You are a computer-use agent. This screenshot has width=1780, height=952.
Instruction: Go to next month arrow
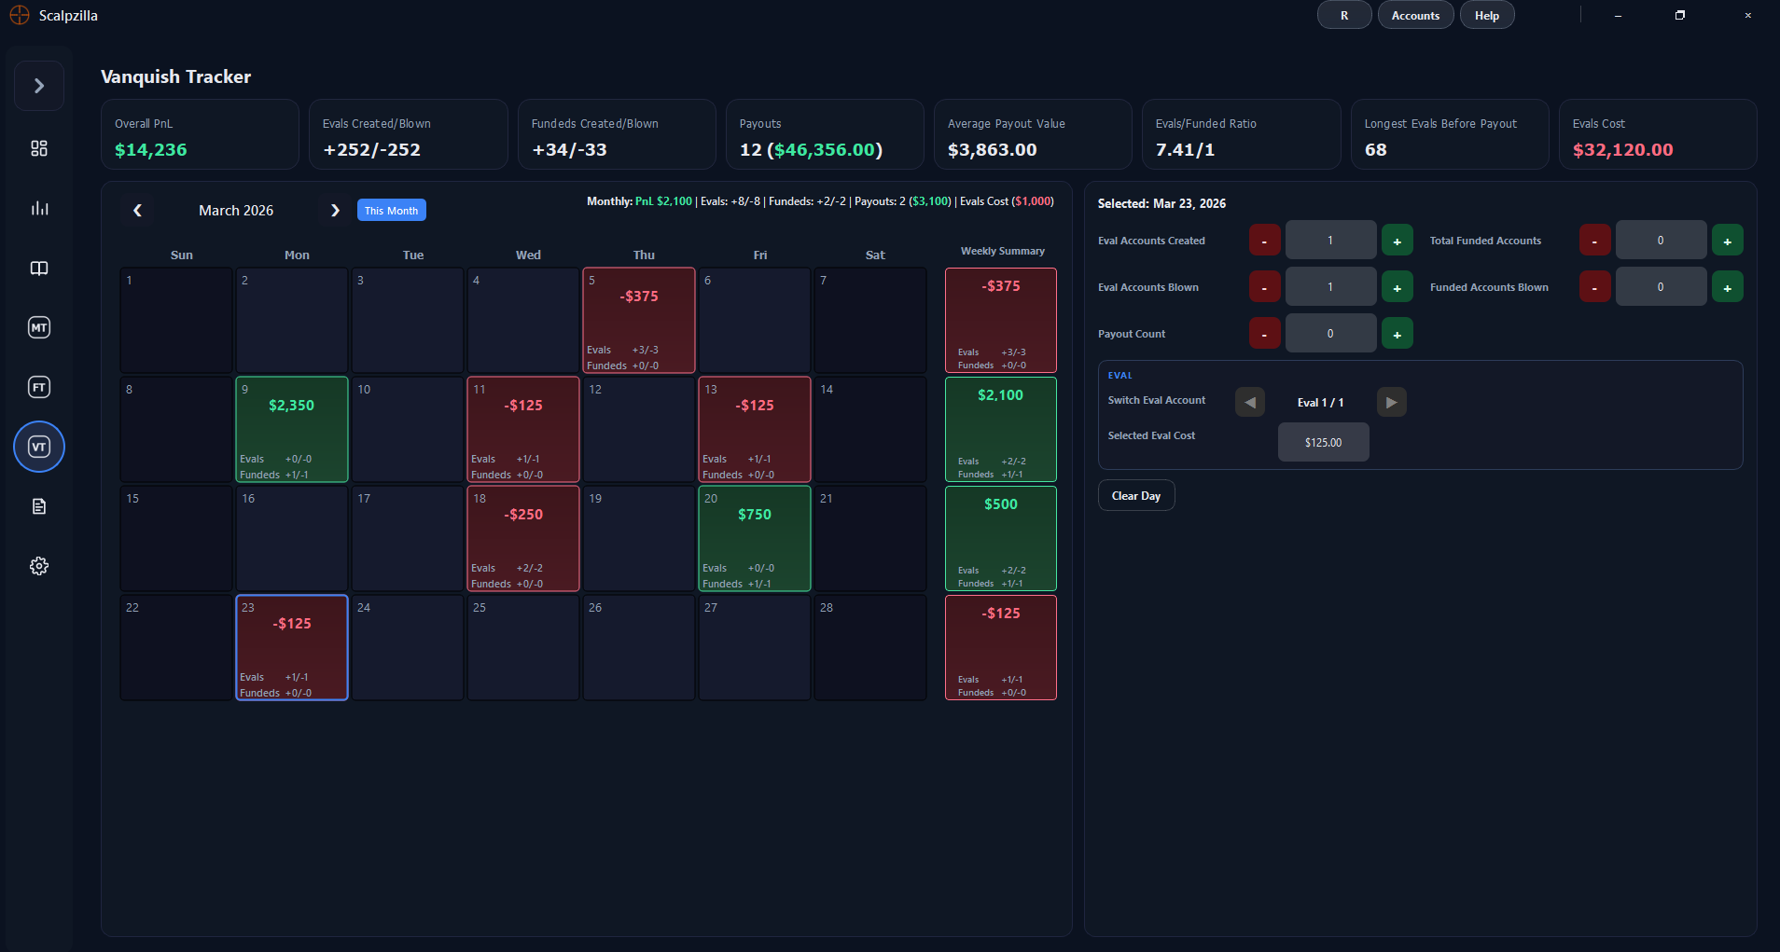[335, 211]
